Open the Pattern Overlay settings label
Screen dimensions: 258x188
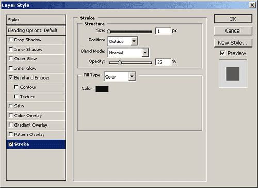click(29, 134)
